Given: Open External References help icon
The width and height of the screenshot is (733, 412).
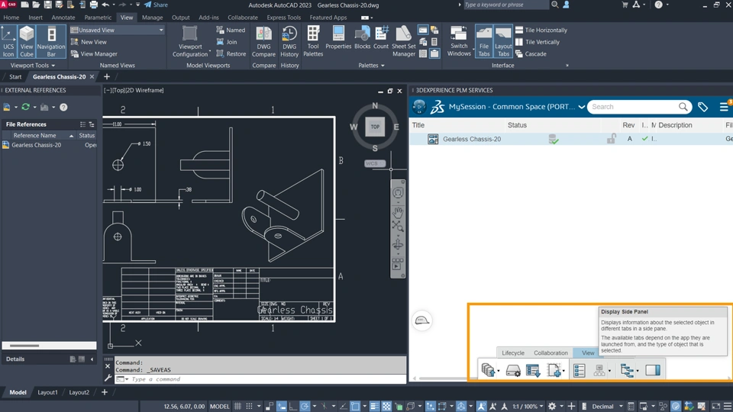Looking at the screenshot, I should click(63, 108).
